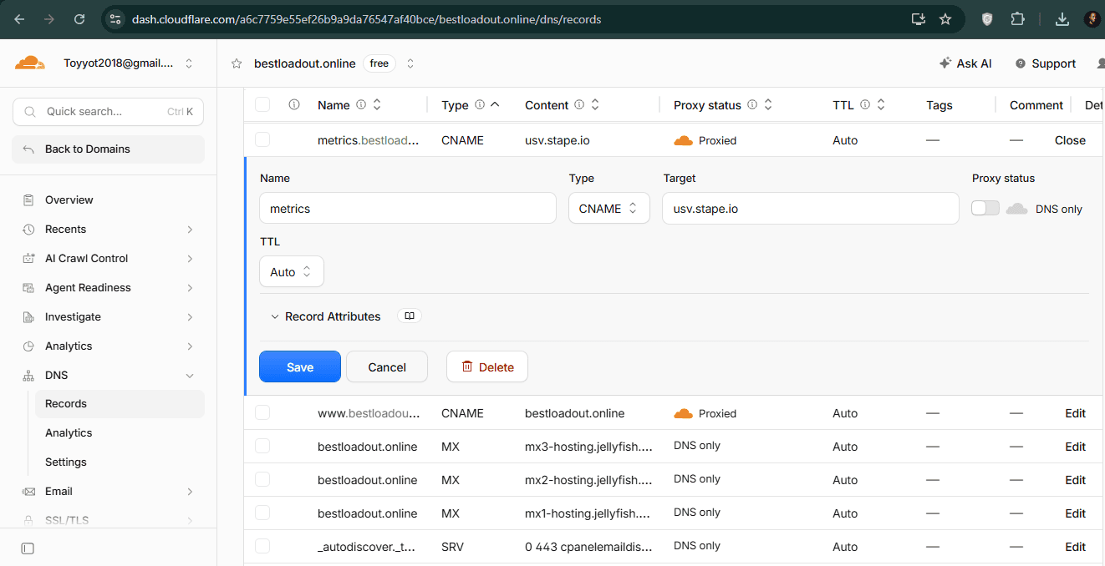Open the browser profile avatar
This screenshot has width=1105, height=566.
(x=1092, y=18)
